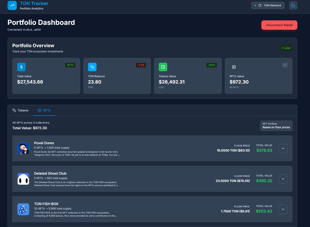Click the $26,492.31 tokens value amount
This screenshot has height=227, width=310.
[172, 82]
